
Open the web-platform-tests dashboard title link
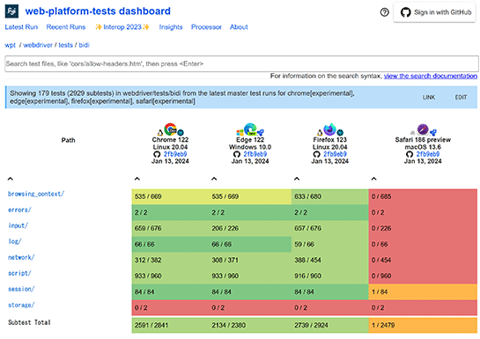[98, 11]
